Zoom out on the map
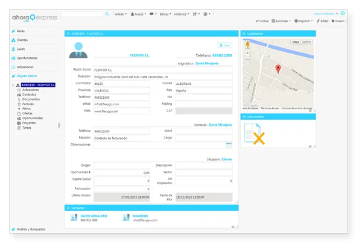This screenshot has height=251, width=362. (x=247, y=57)
